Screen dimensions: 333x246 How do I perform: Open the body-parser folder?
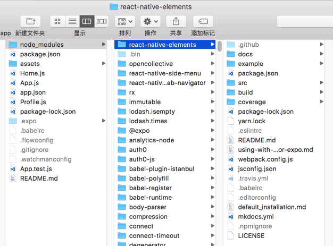(x=165, y=207)
